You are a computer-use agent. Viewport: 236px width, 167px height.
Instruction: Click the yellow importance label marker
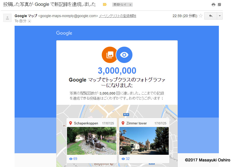(105, 5)
